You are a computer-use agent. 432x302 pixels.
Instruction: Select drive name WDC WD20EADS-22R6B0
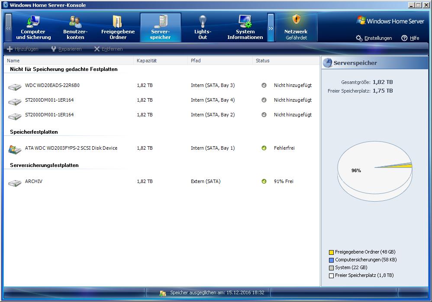(x=52, y=85)
